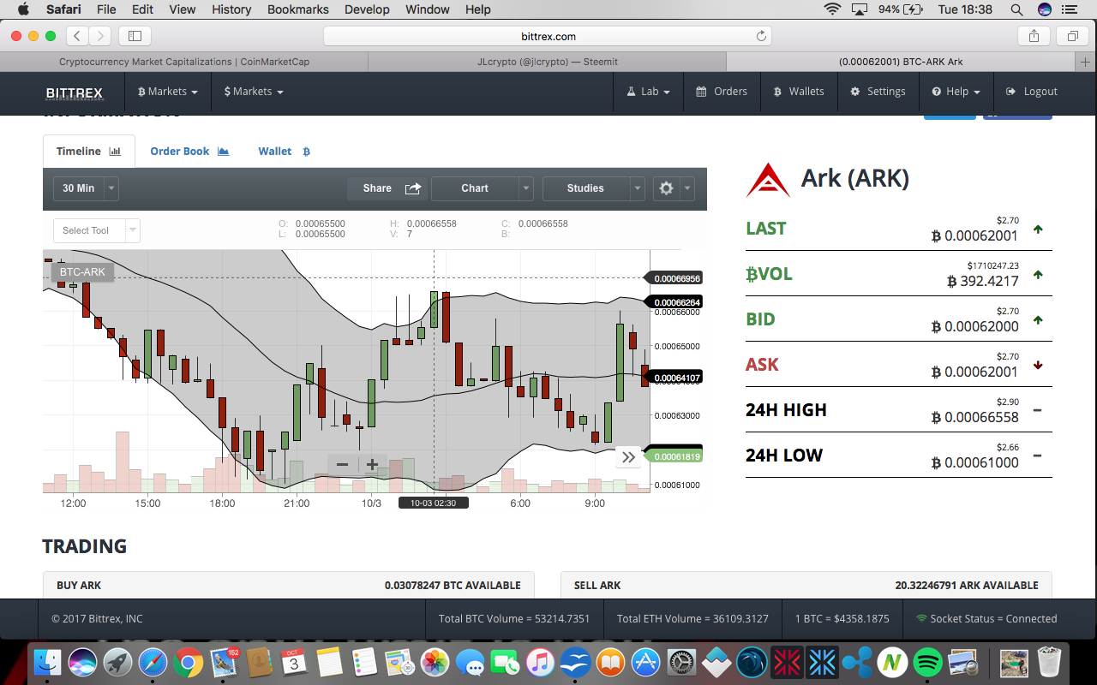The width and height of the screenshot is (1097, 685).
Task: Switch to the CoinMarketCap tab
Action: [184, 62]
